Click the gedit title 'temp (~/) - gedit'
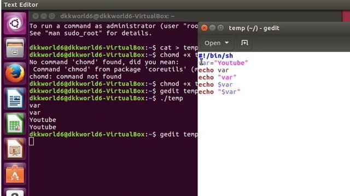 [254, 28]
